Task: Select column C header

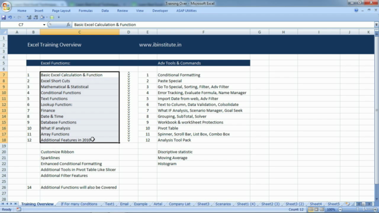Action: [79, 32]
